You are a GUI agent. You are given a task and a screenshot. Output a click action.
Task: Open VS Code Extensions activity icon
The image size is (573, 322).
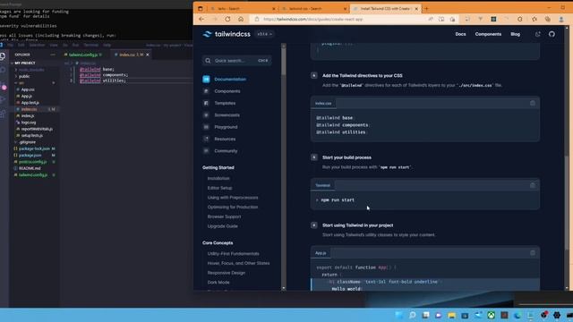click(3, 114)
